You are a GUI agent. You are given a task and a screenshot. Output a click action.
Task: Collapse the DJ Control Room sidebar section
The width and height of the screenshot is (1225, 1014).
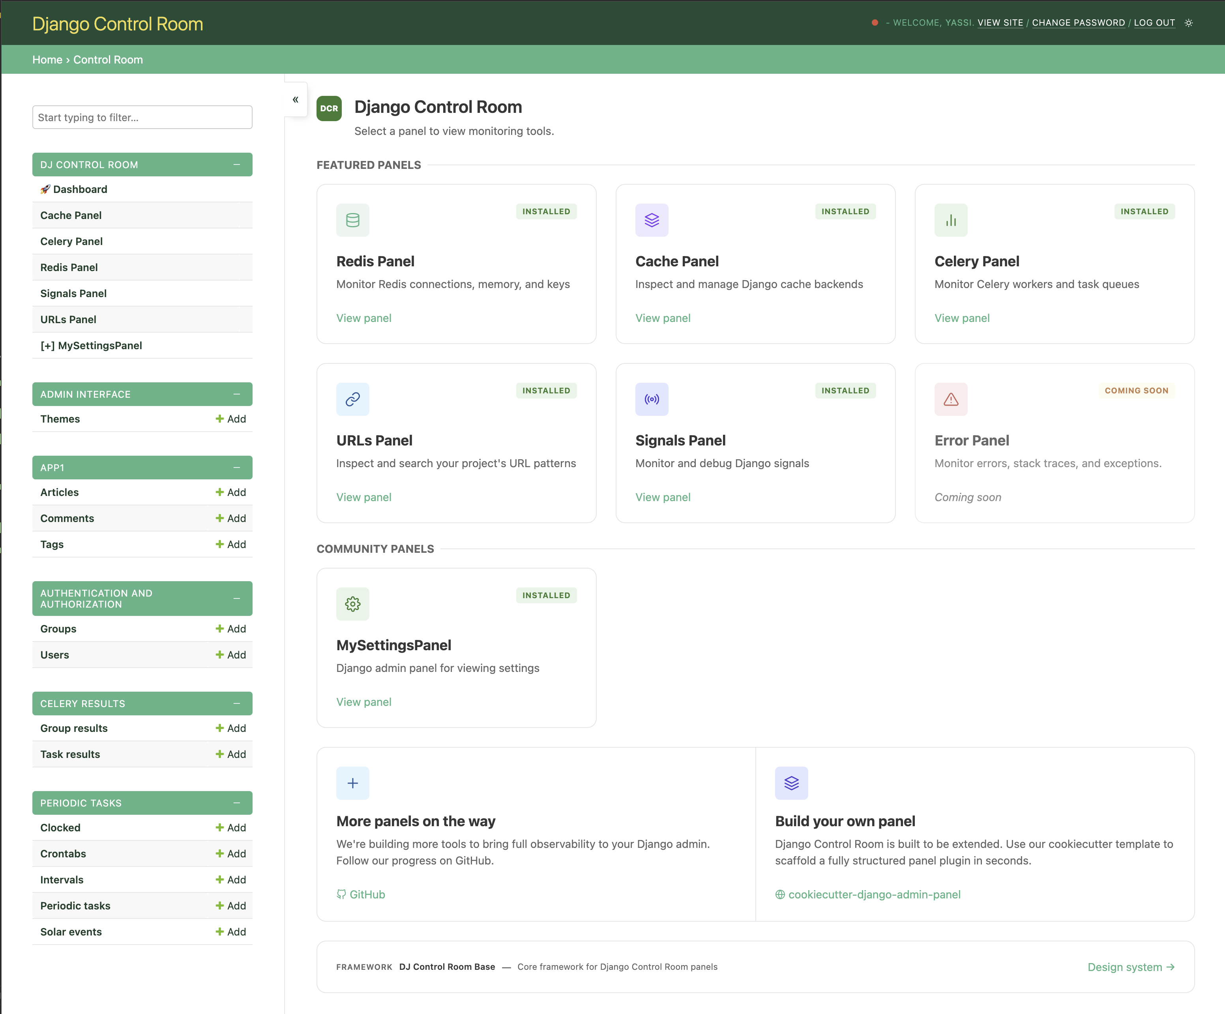pos(237,165)
